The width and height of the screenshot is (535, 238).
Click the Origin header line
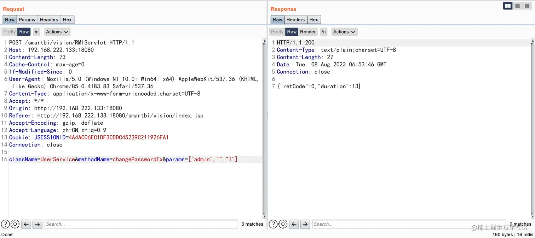point(65,108)
